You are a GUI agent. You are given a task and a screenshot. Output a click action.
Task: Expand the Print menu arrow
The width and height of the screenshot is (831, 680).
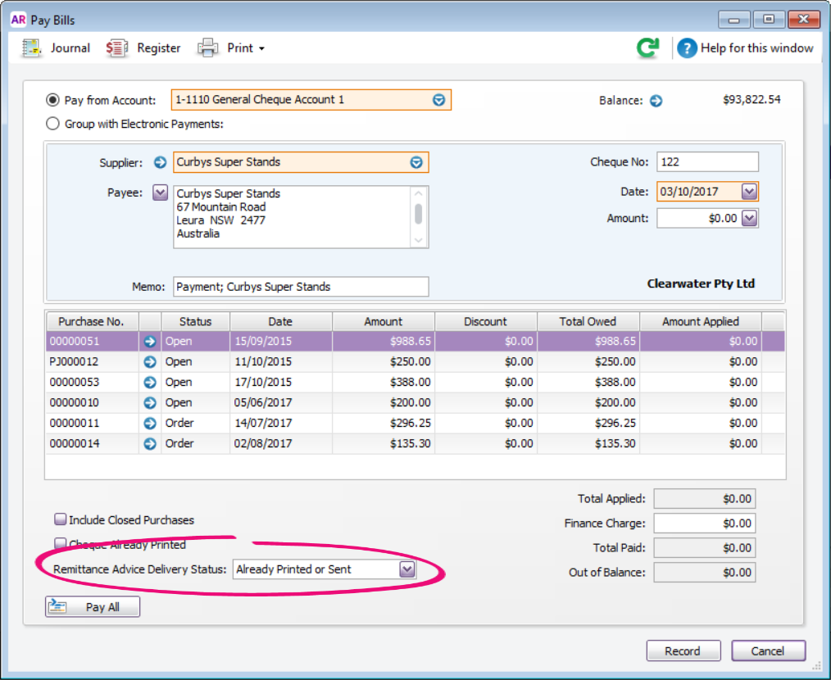pyautogui.click(x=261, y=49)
